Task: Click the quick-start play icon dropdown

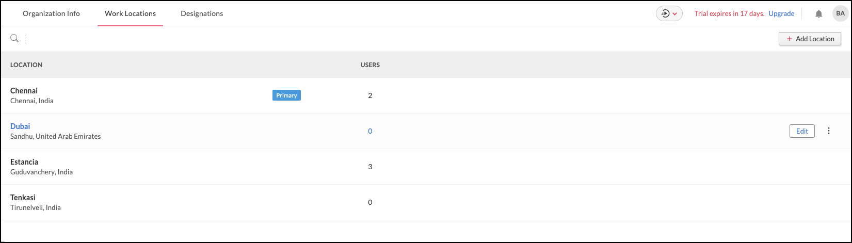Action: [x=669, y=14]
